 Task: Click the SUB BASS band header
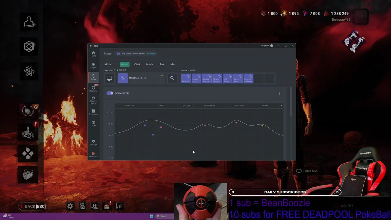(130, 106)
